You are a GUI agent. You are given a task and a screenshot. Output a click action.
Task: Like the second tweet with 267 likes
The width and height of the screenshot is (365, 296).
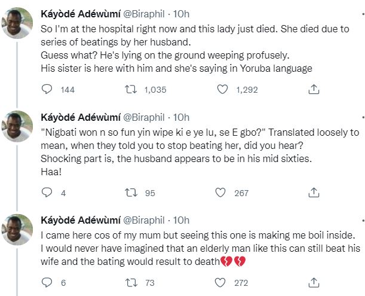pyautogui.click(x=222, y=193)
